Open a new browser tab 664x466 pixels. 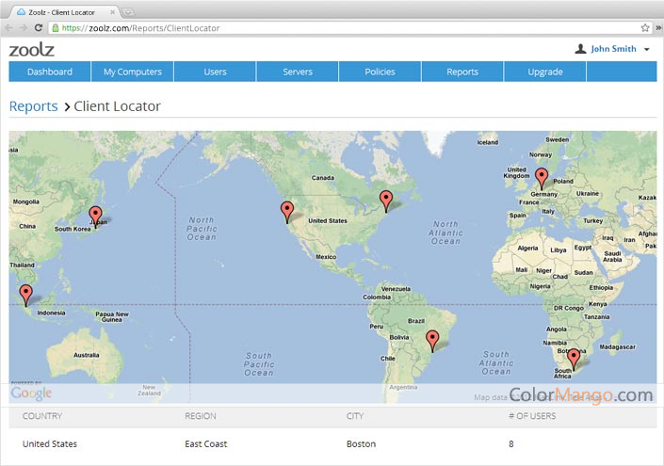(x=127, y=12)
